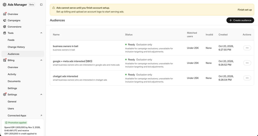Open actions menu for business owners in bali
This screenshot has height=136, width=258.
[x=247, y=48]
